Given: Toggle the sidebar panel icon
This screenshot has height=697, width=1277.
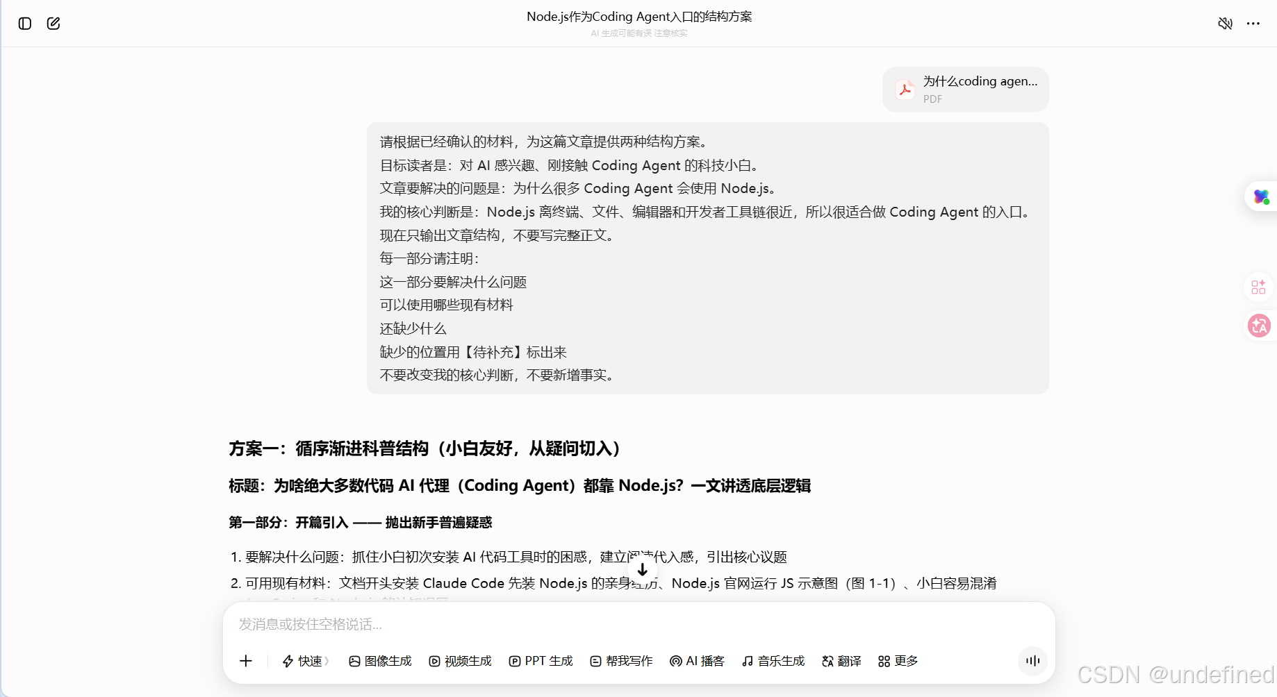Looking at the screenshot, I should pyautogui.click(x=25, y=24).
